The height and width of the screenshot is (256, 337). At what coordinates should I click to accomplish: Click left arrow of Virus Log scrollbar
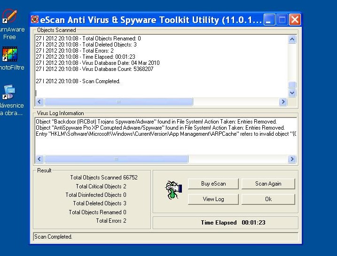tap(39, 159)
